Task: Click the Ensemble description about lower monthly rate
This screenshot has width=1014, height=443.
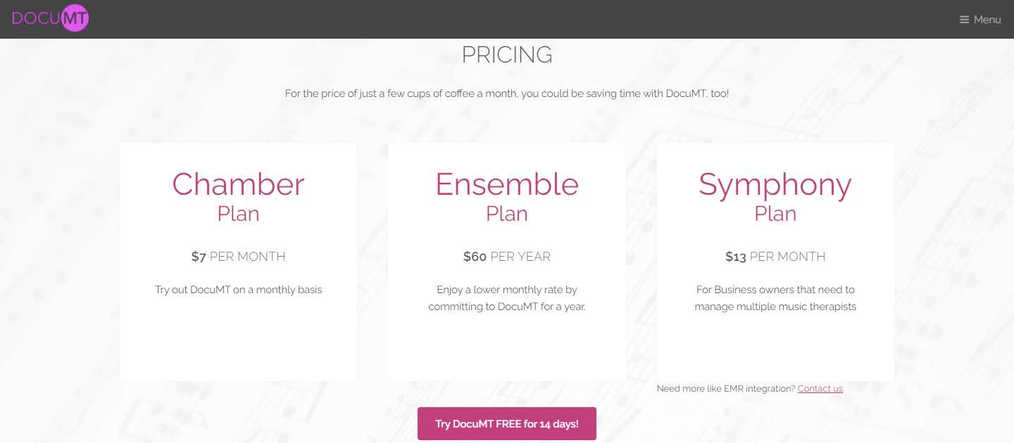Action: [x=507, y=298]
